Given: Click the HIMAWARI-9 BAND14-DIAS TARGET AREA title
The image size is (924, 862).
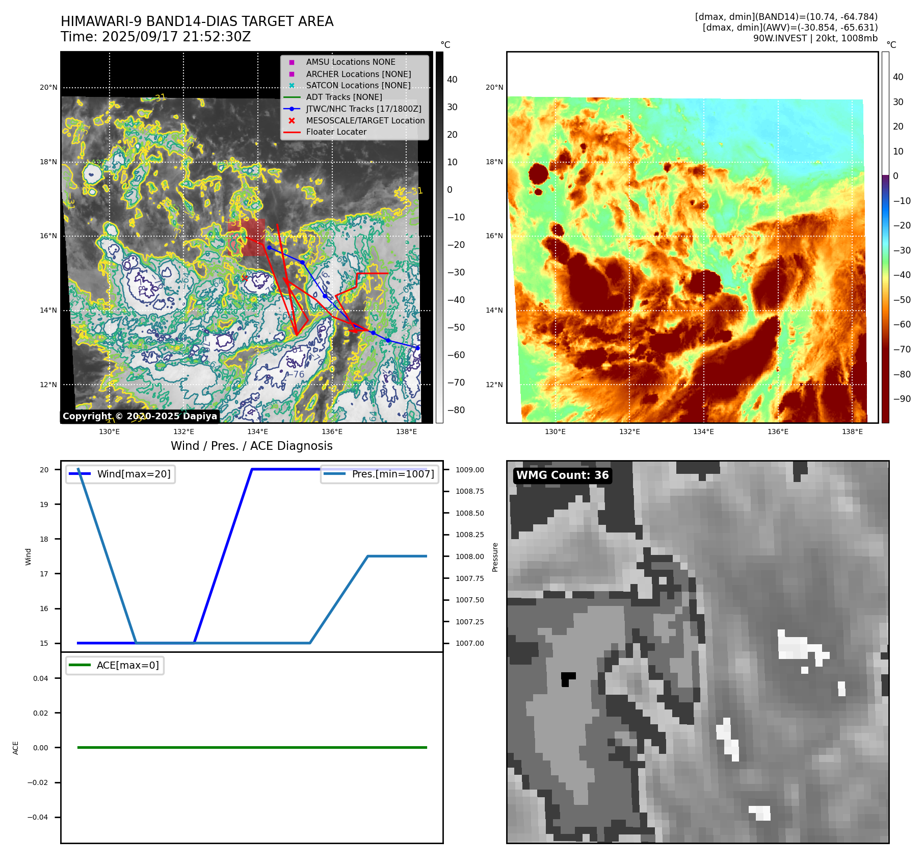Looking at the screenshot, I should point(197,21).
